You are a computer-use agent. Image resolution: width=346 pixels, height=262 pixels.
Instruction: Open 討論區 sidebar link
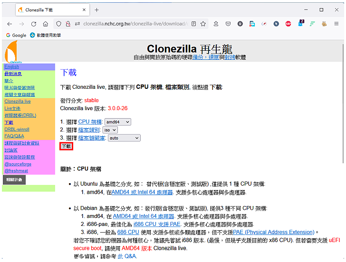11,150
